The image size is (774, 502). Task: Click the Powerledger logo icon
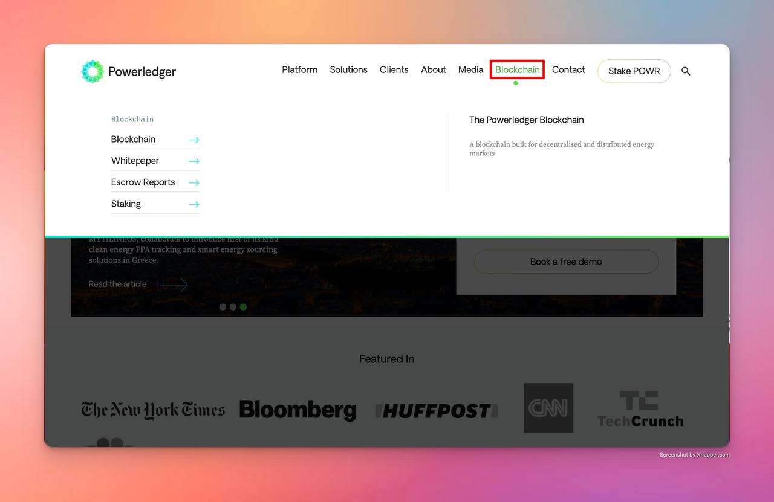point(93,72)
